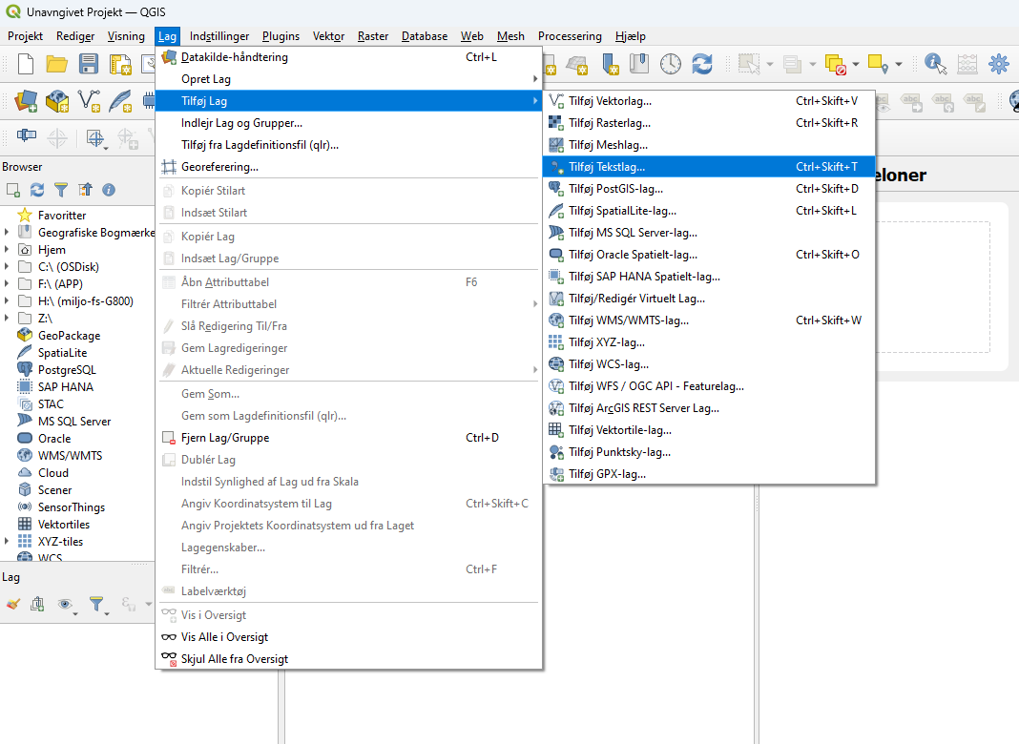Select Tilføj Tekstlag... from submenu
The height and width of the screenshot is (744, 1019).
[709, 166]
